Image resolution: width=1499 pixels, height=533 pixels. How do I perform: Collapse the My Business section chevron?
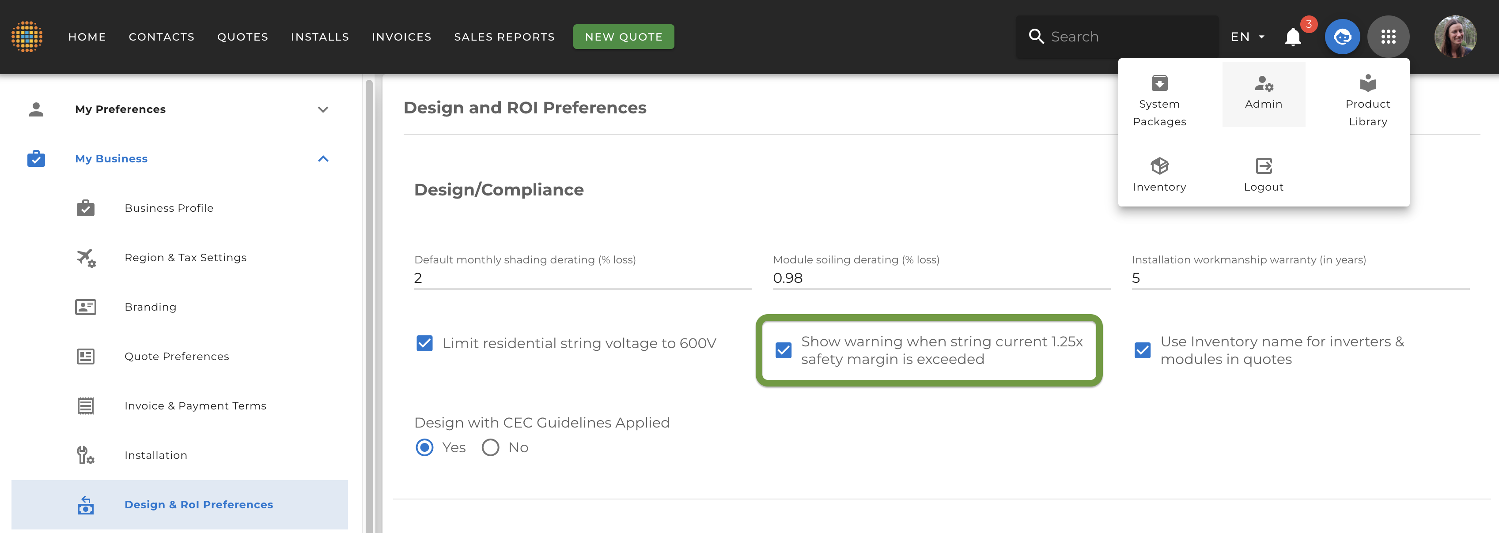(x=323, y=159)
